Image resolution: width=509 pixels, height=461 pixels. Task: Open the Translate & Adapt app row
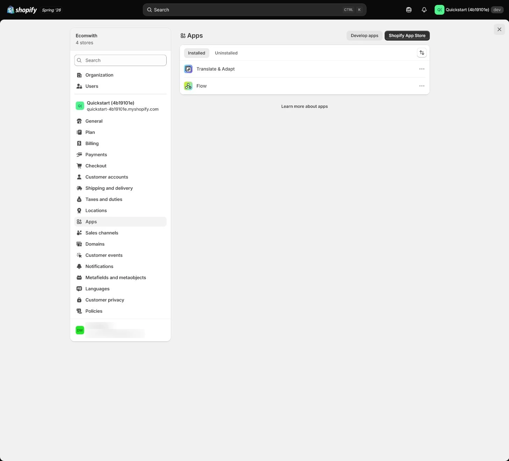point(305,69)
